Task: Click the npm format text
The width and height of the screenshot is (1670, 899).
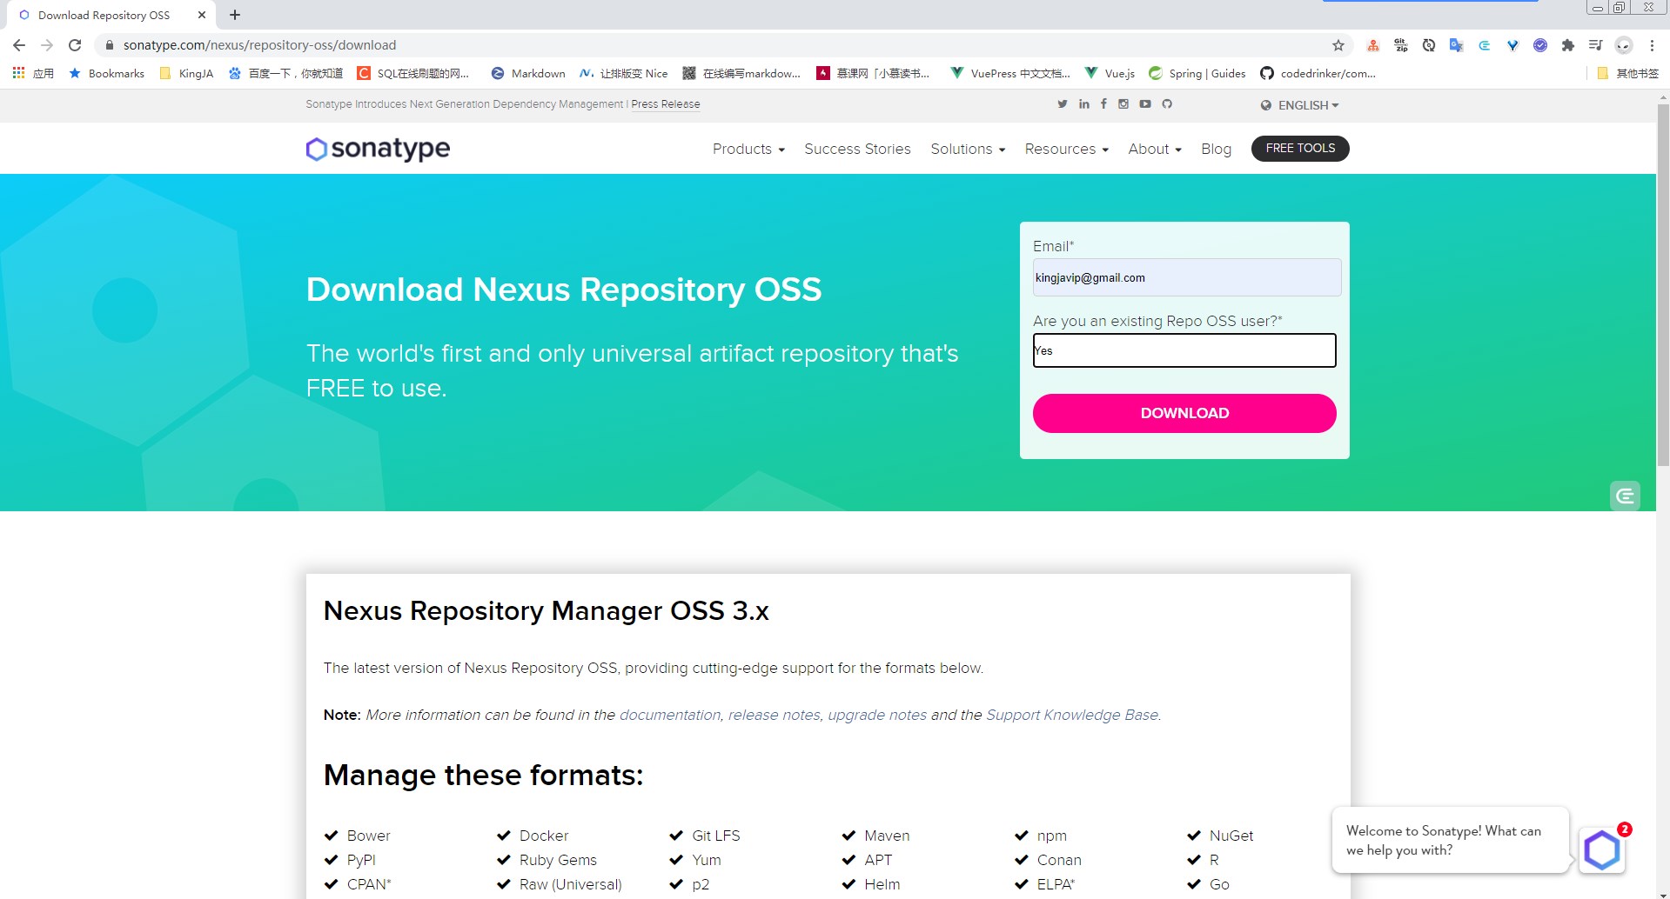Action: [x=1051, y=836]
